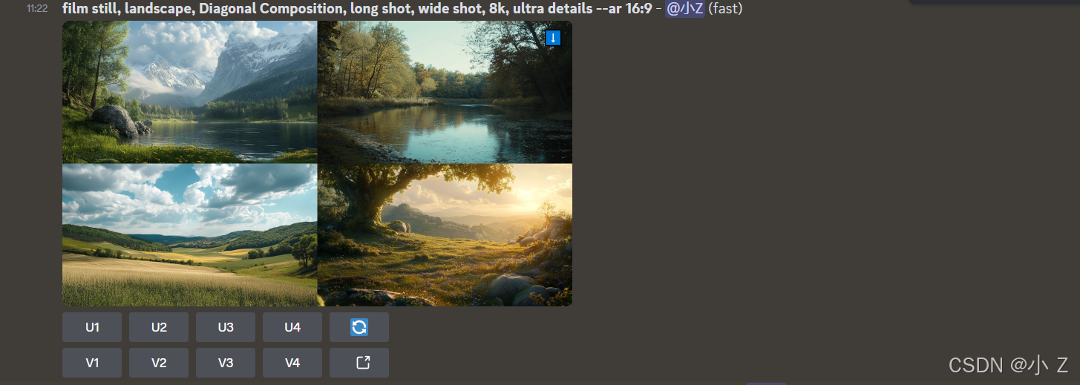Click the film still prompt text
This screenshot has height=385, width=1080.
357,9
